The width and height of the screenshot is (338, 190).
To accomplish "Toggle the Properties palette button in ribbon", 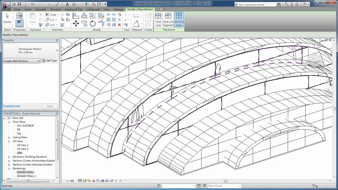I will pyautogui.click(x=19, y=24).
